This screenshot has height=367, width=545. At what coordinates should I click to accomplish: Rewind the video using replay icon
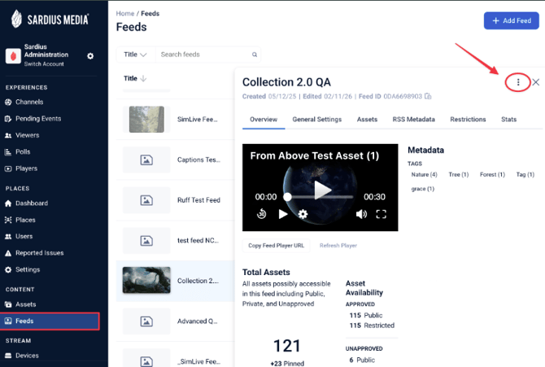tap(261, 214)
